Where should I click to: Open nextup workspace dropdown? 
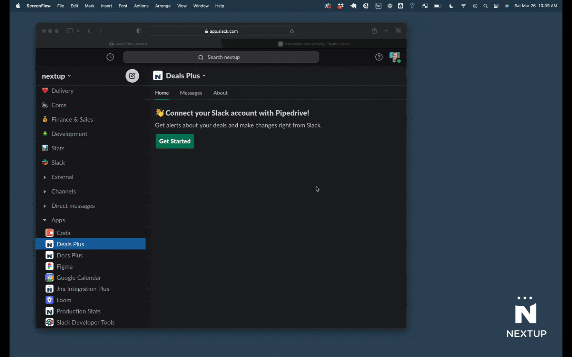[x=56, y=76]
